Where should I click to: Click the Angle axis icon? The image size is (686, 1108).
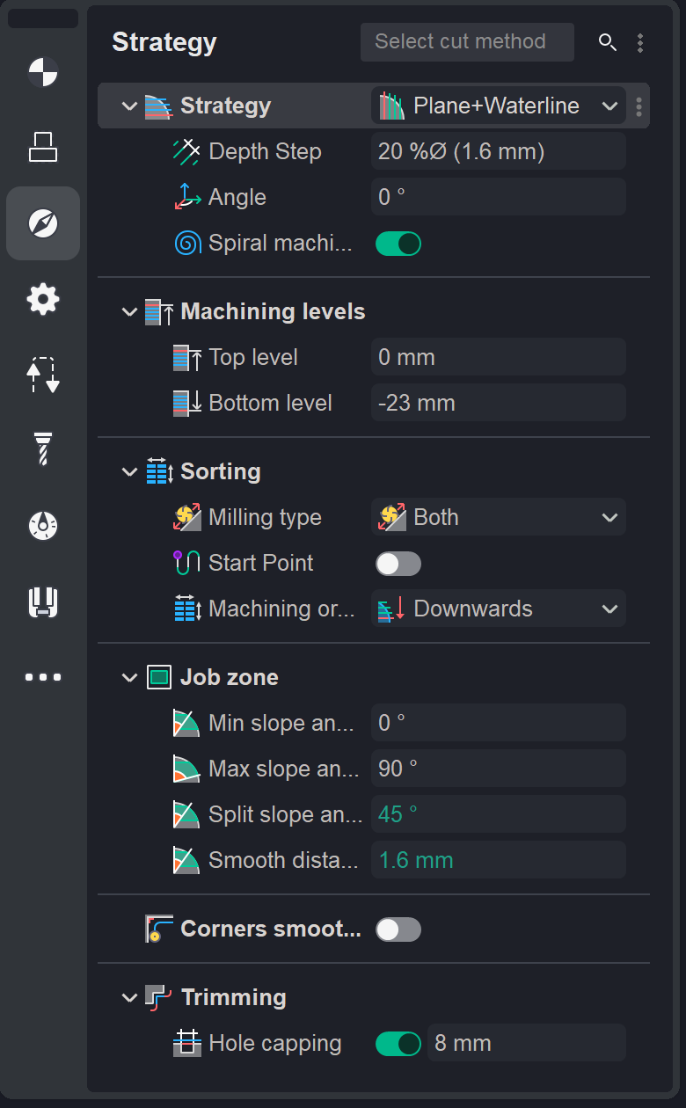(187, 197)
